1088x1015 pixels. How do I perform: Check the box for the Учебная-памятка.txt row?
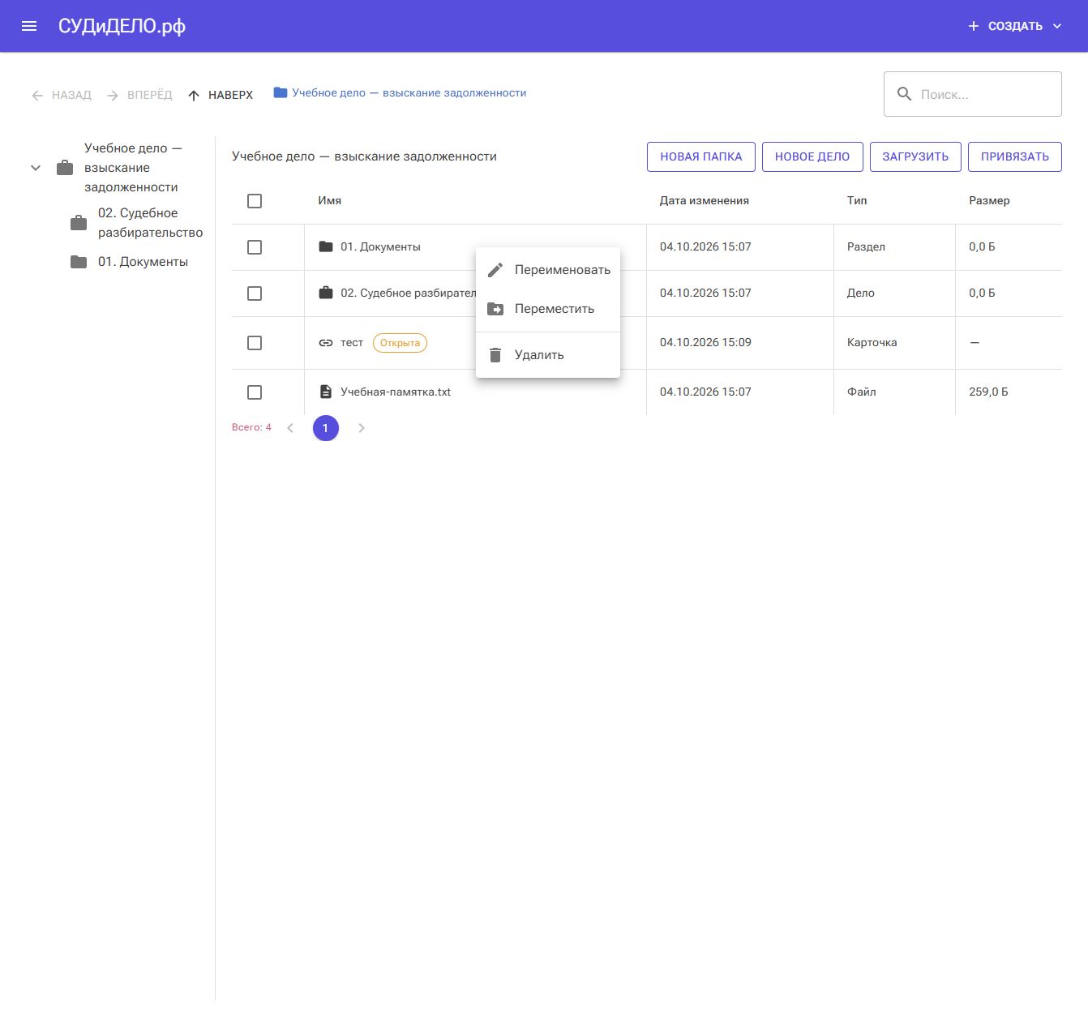[255, 392]
